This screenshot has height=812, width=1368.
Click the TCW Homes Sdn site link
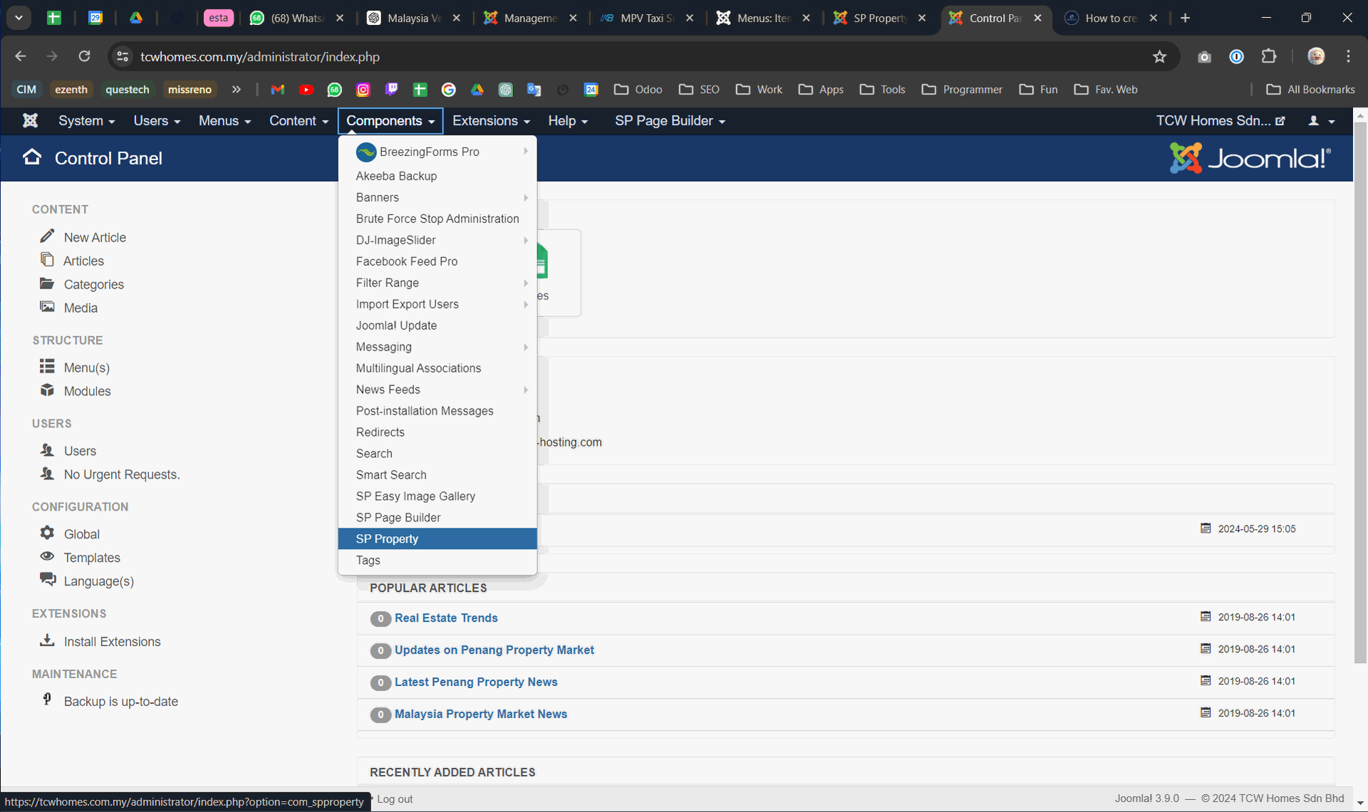1220,121
